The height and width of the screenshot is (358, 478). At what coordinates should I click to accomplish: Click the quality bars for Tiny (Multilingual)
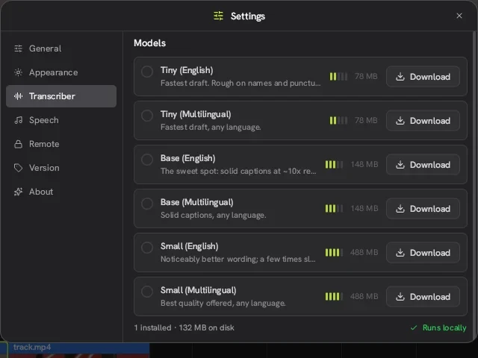pyautogui.click(x=338, y=121)
